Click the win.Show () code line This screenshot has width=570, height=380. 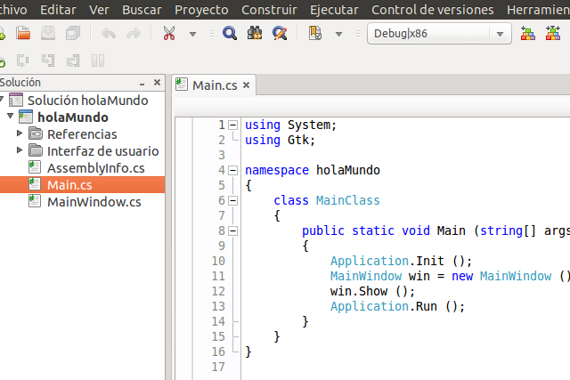tap(372, 291)
